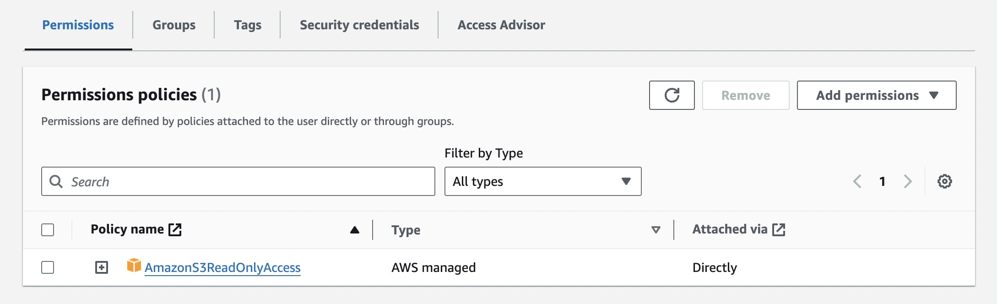The image size is (997, 304).
Task: Click the Directly attached via cell
Action: pos(715,267)
